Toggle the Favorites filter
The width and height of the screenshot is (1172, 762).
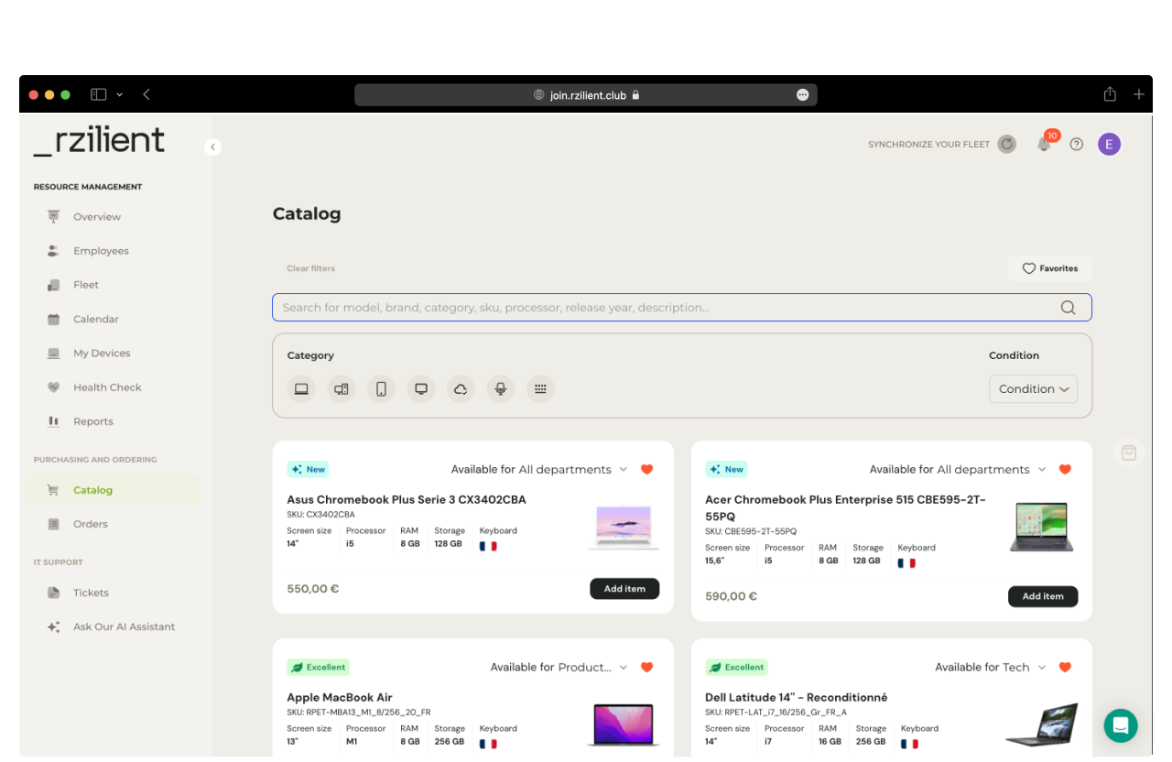pyautogui.click(x=1050, y=268)
